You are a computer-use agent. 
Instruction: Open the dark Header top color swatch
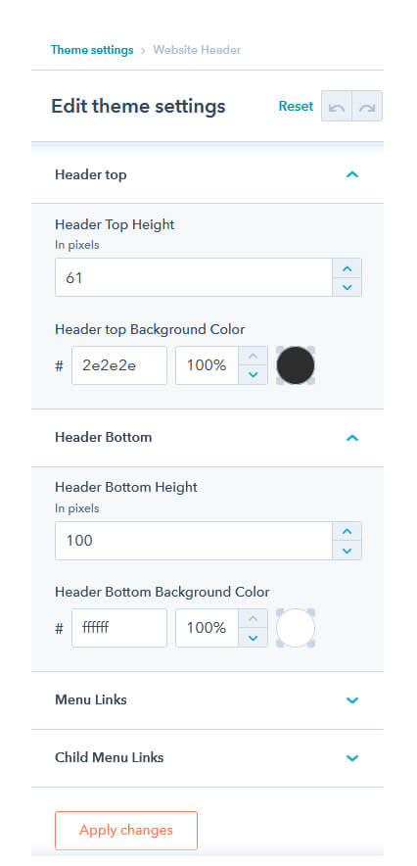296,365
